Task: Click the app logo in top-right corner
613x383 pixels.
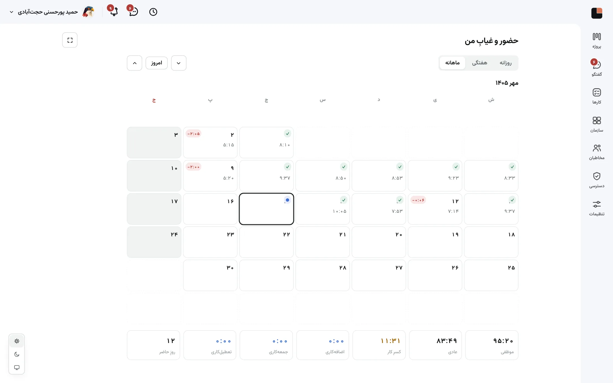Action: 597,13
